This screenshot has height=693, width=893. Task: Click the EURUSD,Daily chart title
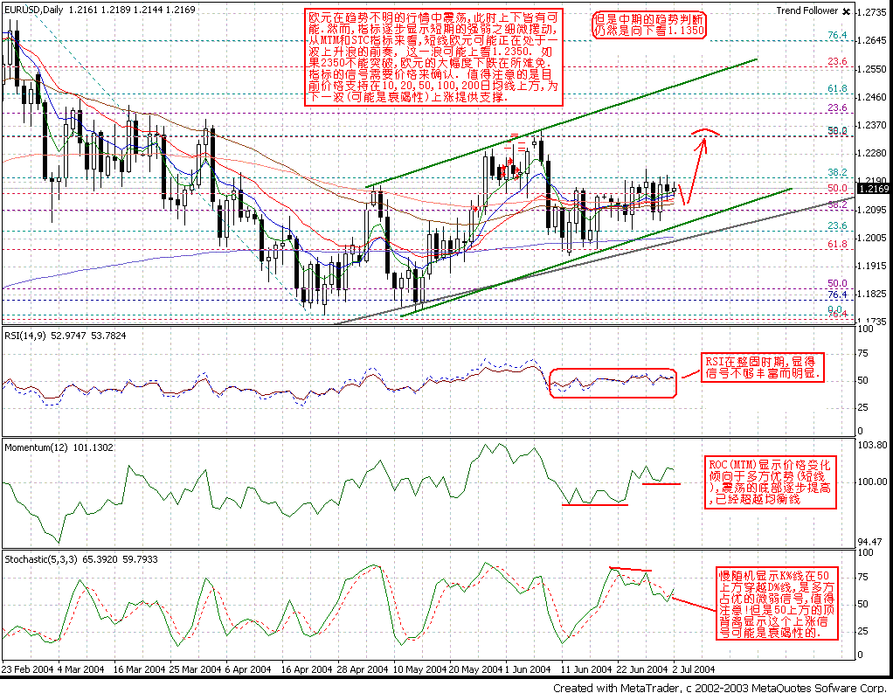click(33, 10)
